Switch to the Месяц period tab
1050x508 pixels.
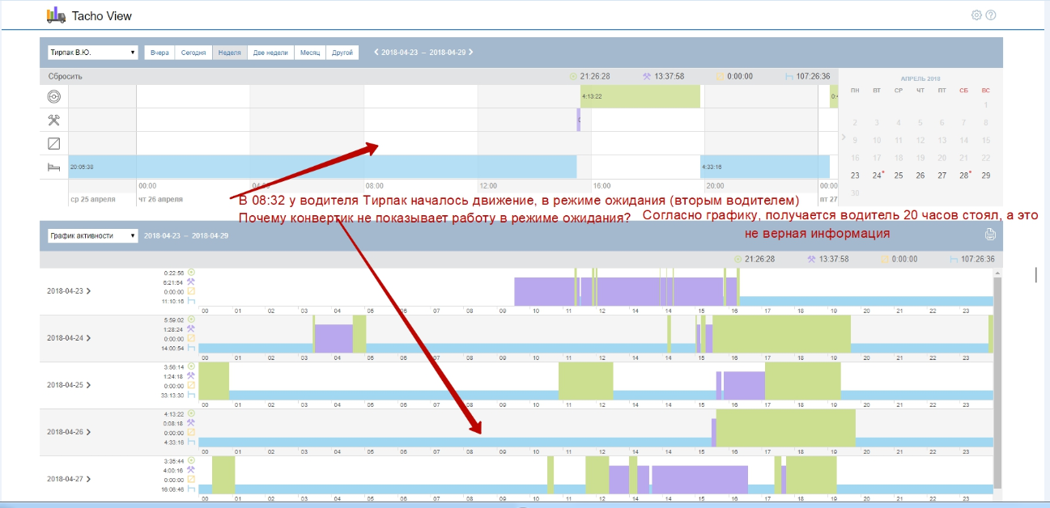coord(310,53)
